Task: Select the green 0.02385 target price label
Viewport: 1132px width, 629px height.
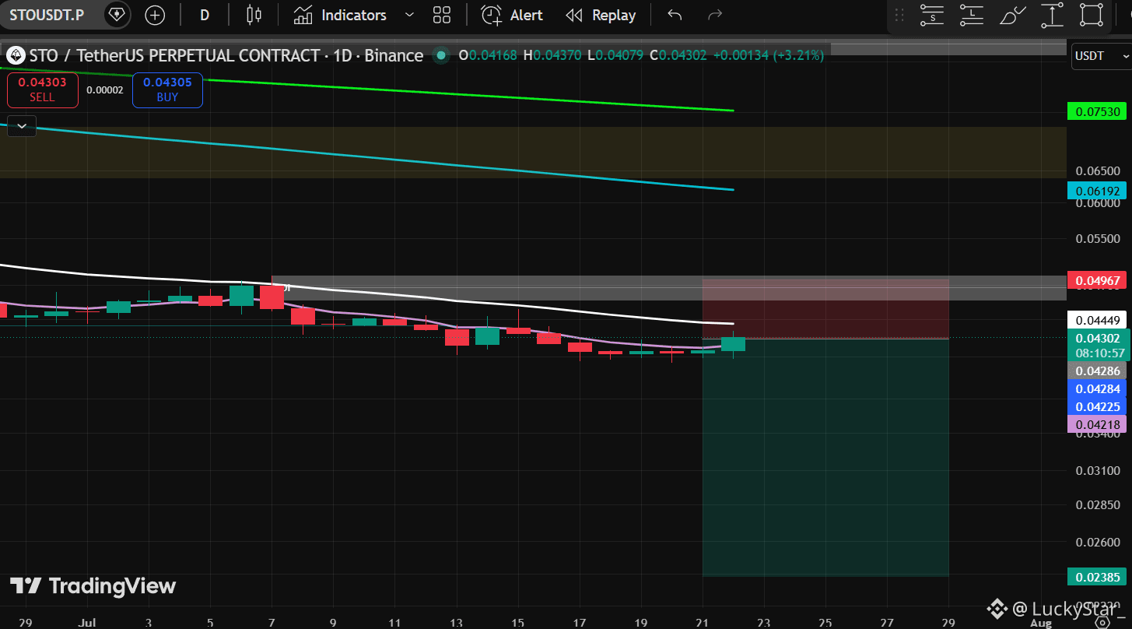Action: click(x=1098, y=577)
